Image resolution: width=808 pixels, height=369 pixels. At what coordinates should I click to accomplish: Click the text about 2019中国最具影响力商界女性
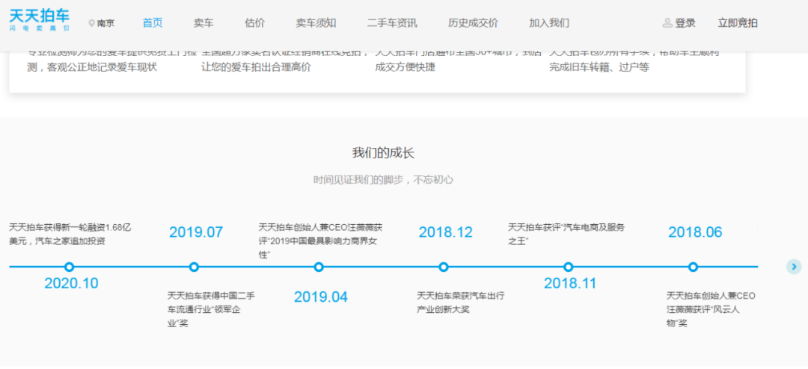pos(320,241)
